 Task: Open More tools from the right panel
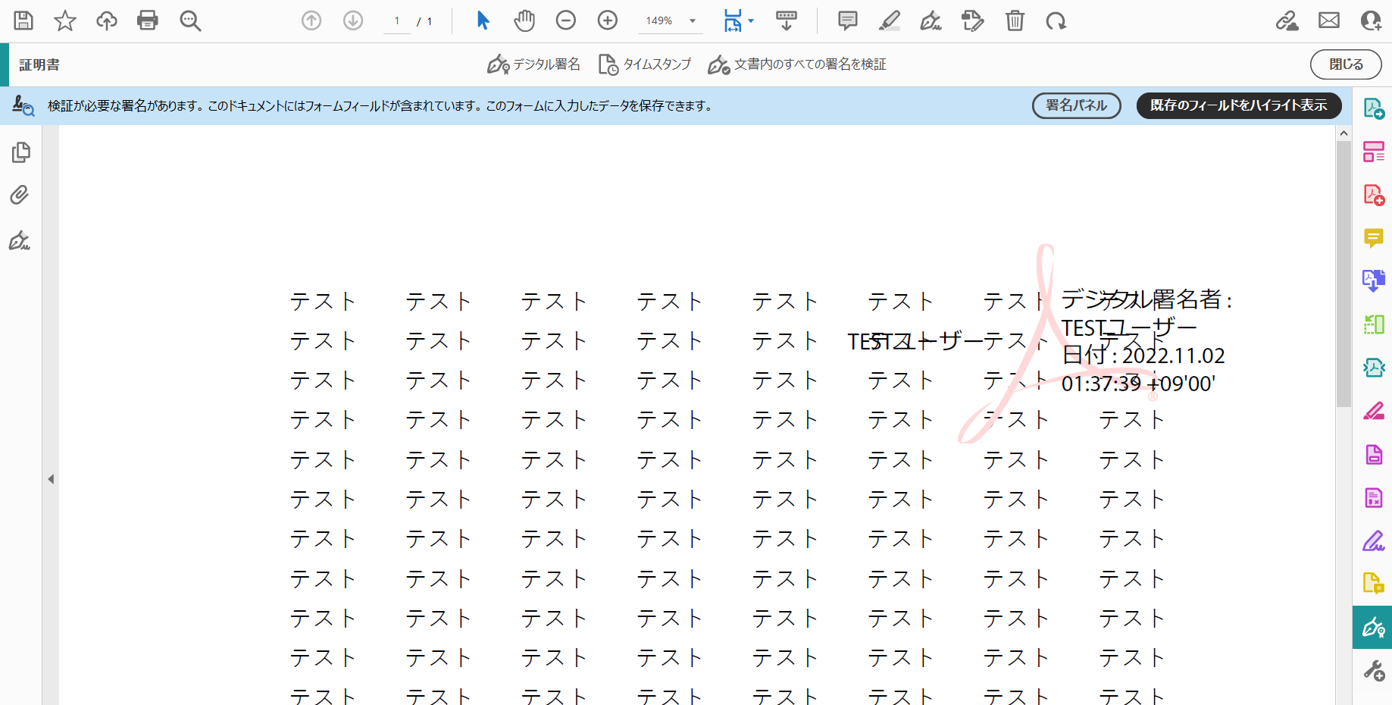[1374, 670]
